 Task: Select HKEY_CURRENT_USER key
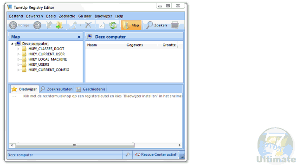(x=46, y=54)
